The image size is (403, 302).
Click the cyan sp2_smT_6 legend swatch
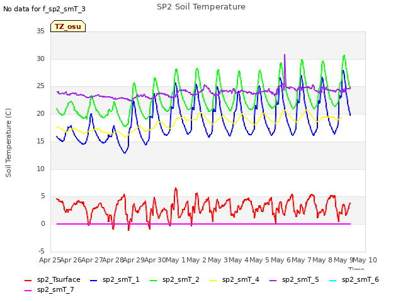click(x=332, y=281)
